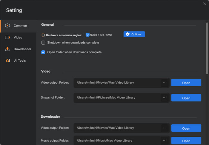Open the Video output Folder under Video section
This screenshot has height=145, width=209.
186,83
